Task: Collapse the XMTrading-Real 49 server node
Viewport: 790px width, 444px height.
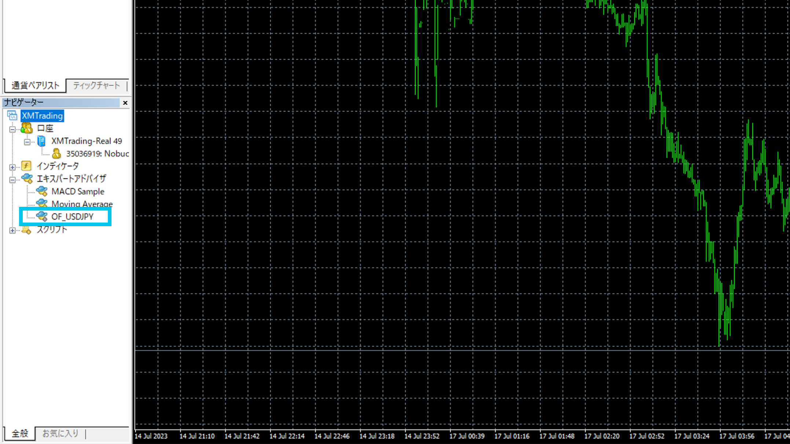Action: point(27,142)
